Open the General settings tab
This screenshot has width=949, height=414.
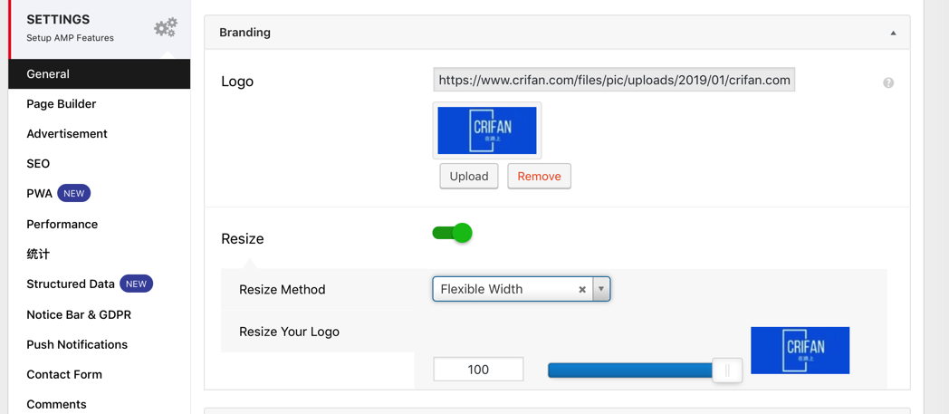click(48, 74)
